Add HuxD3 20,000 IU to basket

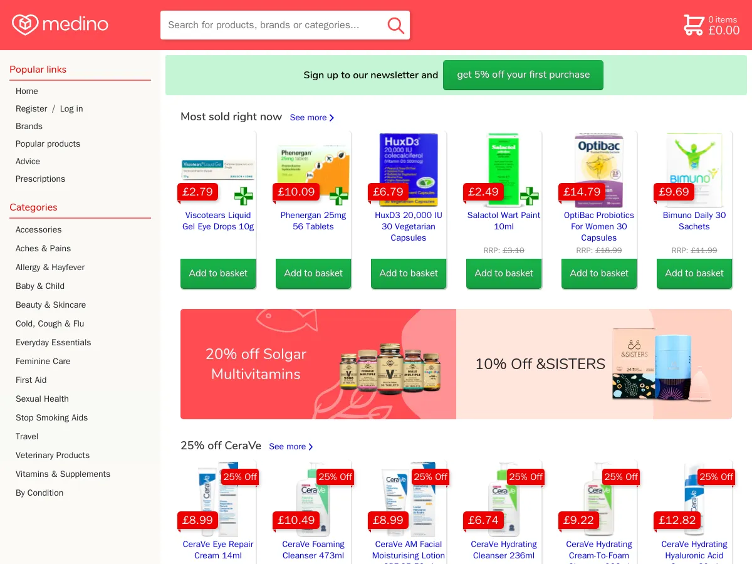coord(409,273)
